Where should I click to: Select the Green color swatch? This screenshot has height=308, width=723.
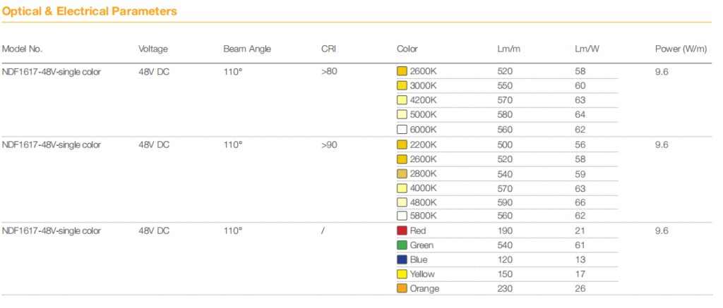(402, 245)
